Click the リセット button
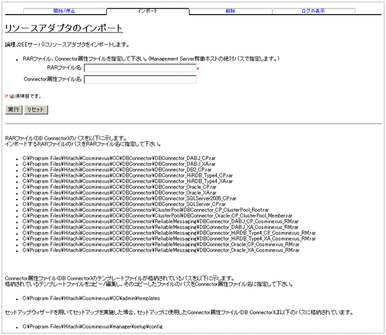 coord(36,109)
